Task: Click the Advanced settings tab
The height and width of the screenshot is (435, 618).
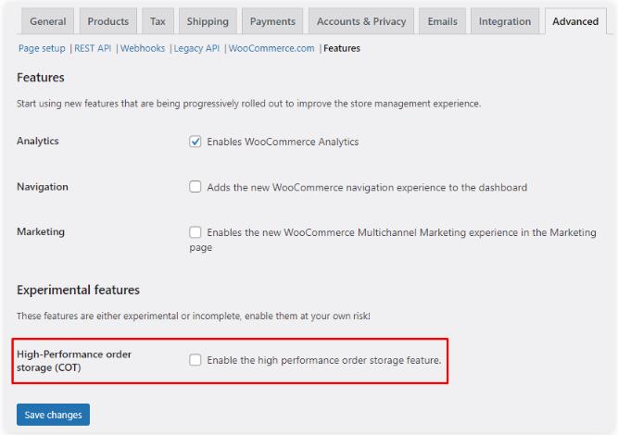Action: 574,21
